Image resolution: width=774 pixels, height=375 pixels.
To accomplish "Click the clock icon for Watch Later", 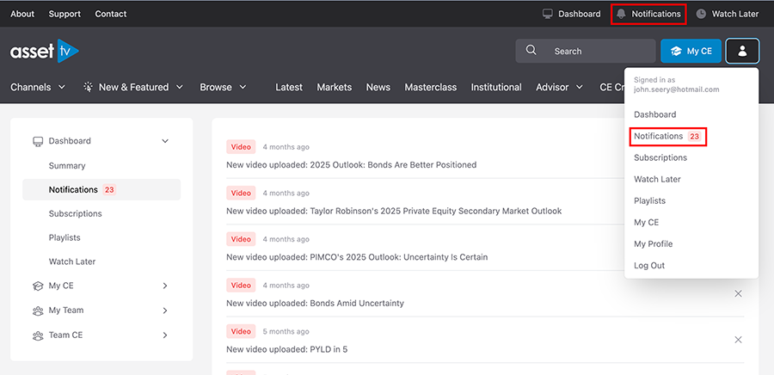I will point(701,14).
